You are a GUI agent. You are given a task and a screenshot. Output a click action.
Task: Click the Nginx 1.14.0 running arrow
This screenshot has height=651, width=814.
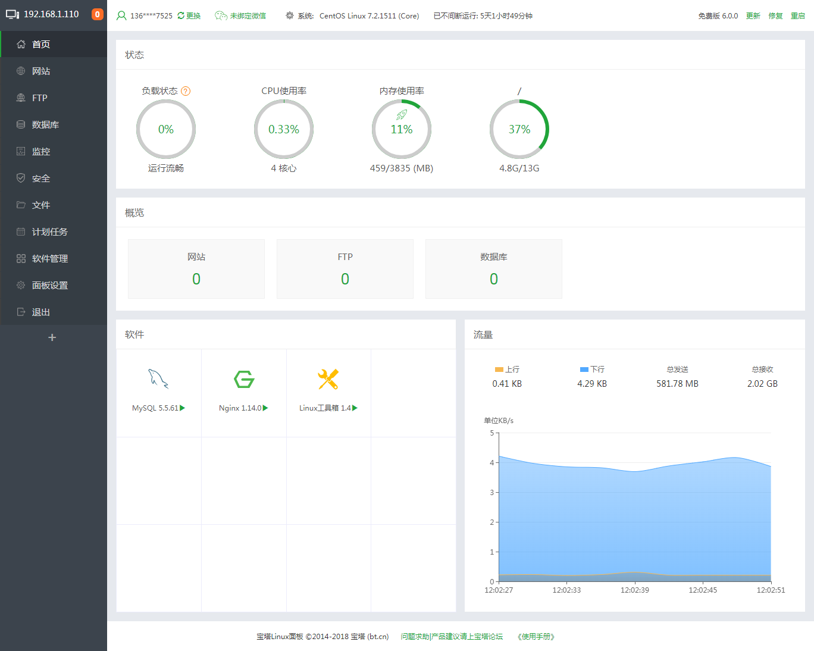point(265,408)
